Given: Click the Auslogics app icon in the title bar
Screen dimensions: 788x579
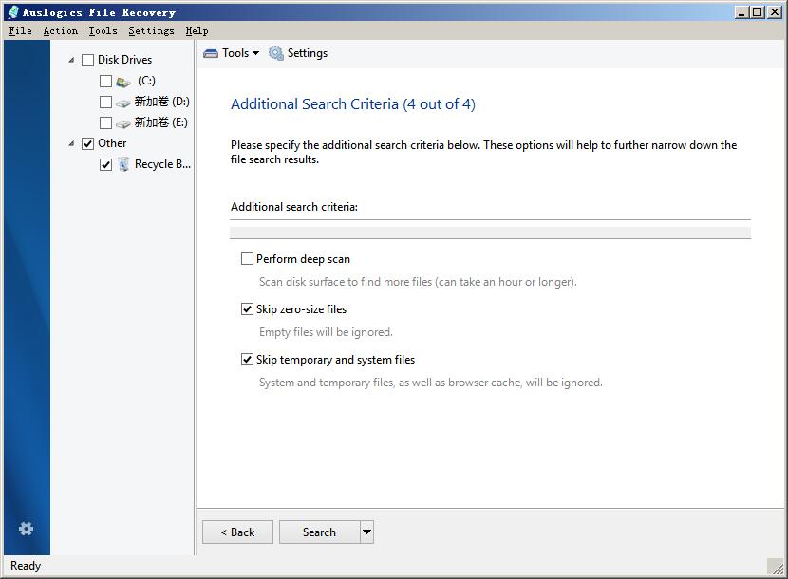Looking at the screenshot, I should click(13, 12).
